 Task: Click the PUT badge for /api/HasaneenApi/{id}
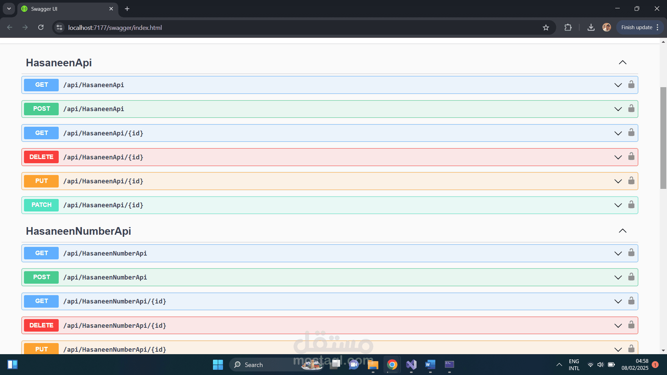click(x=41, y=181)
